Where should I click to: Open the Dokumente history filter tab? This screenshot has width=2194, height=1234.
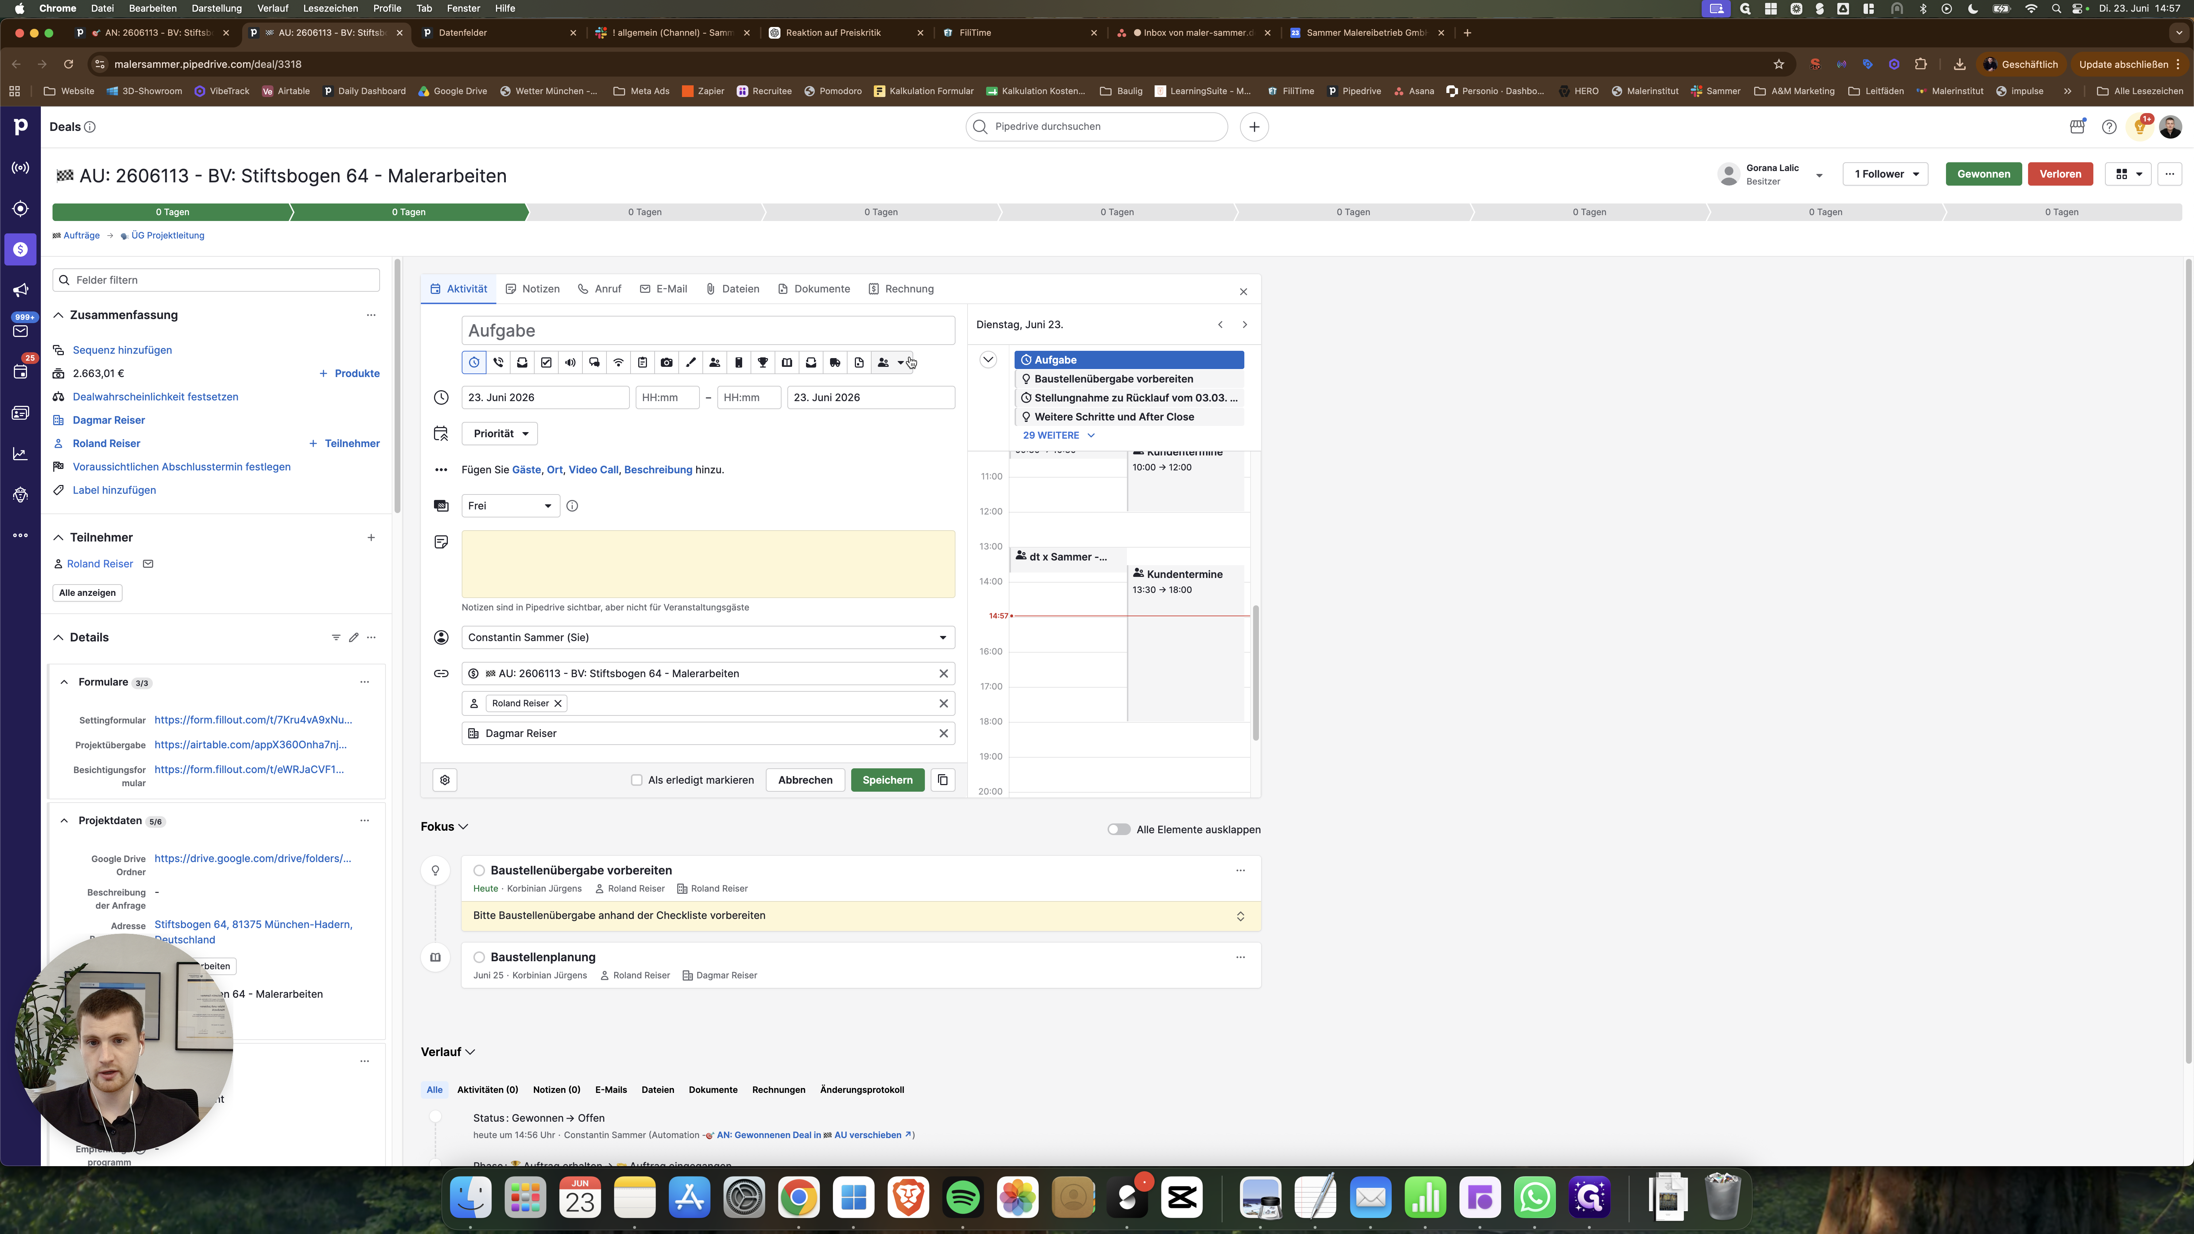click(x=713, y=1090)
